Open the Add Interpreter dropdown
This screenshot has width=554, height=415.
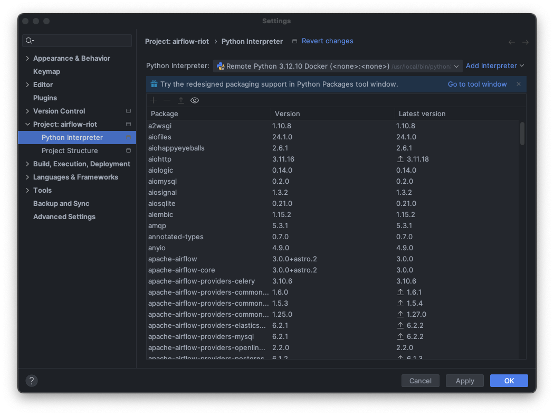pyautogui.click(x=495, y=65)
